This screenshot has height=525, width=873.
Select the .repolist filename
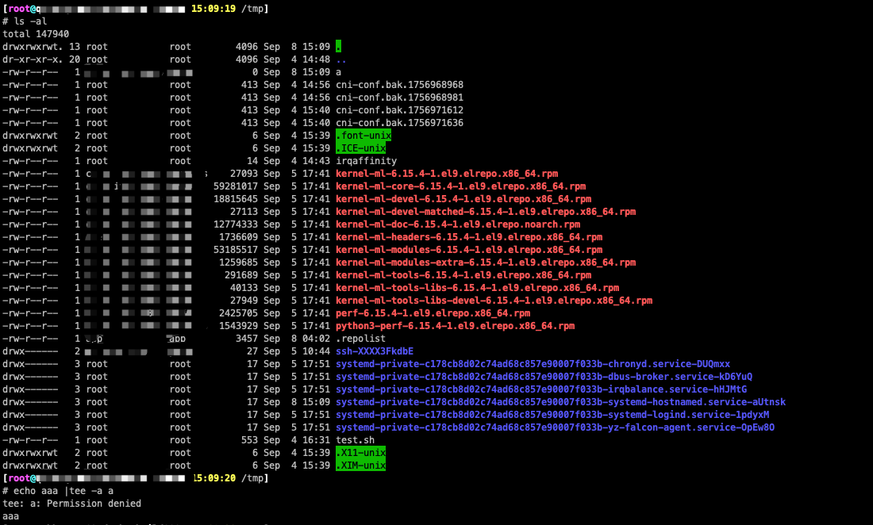360,339
